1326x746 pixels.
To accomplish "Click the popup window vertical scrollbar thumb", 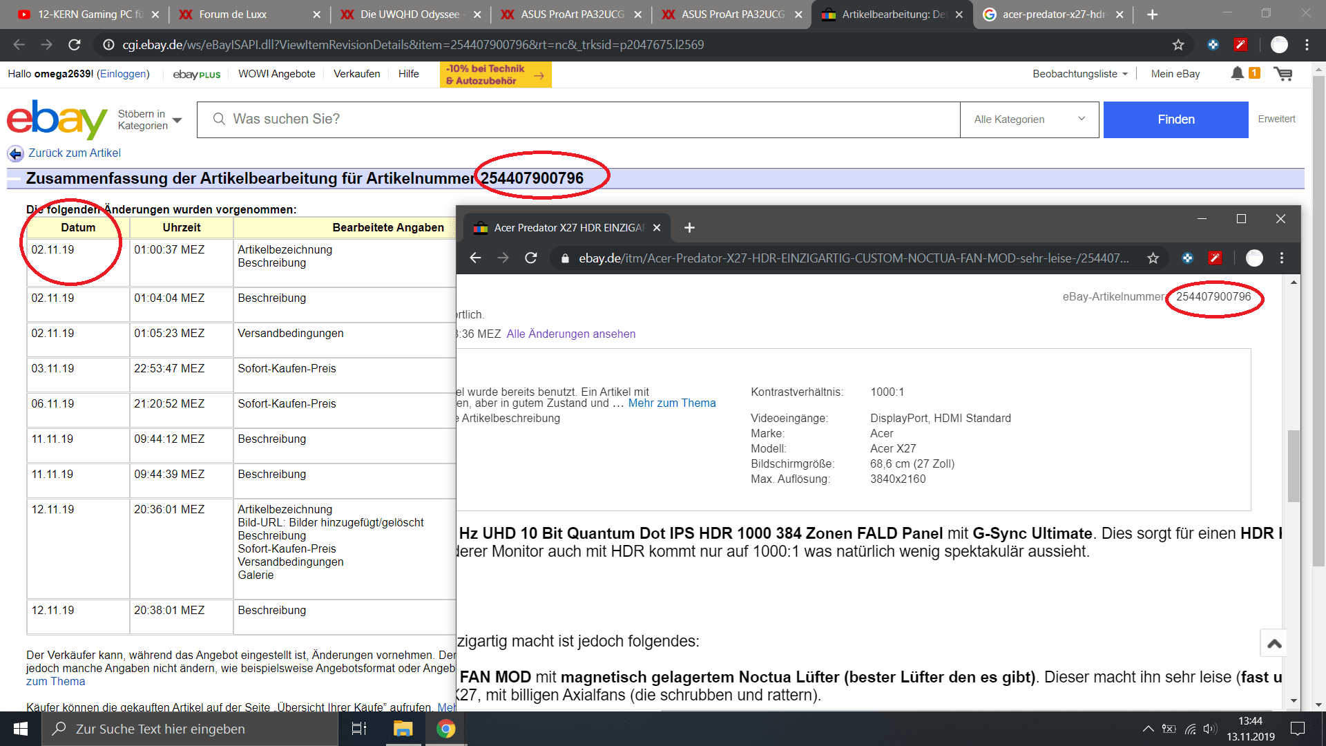I will click(x=1294, y=466).
